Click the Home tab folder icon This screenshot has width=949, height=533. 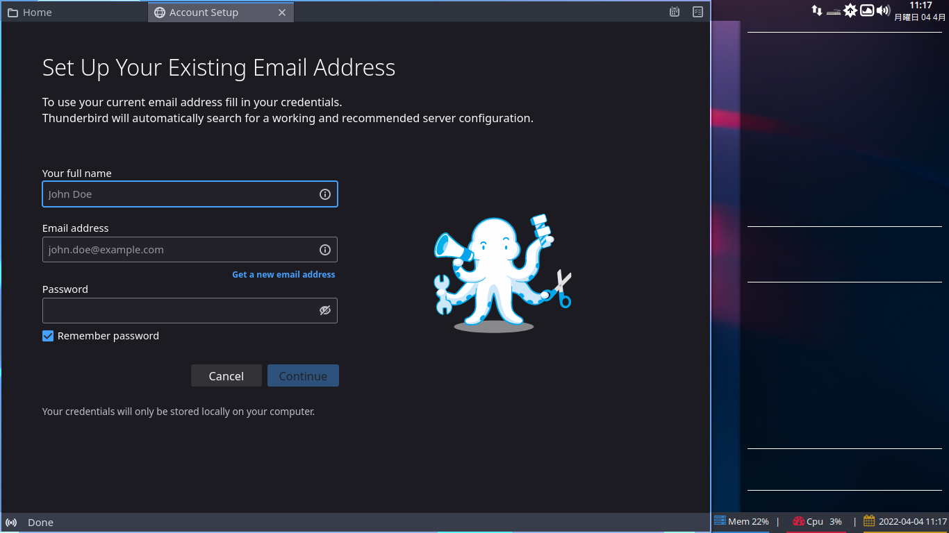tap(13, 12)
